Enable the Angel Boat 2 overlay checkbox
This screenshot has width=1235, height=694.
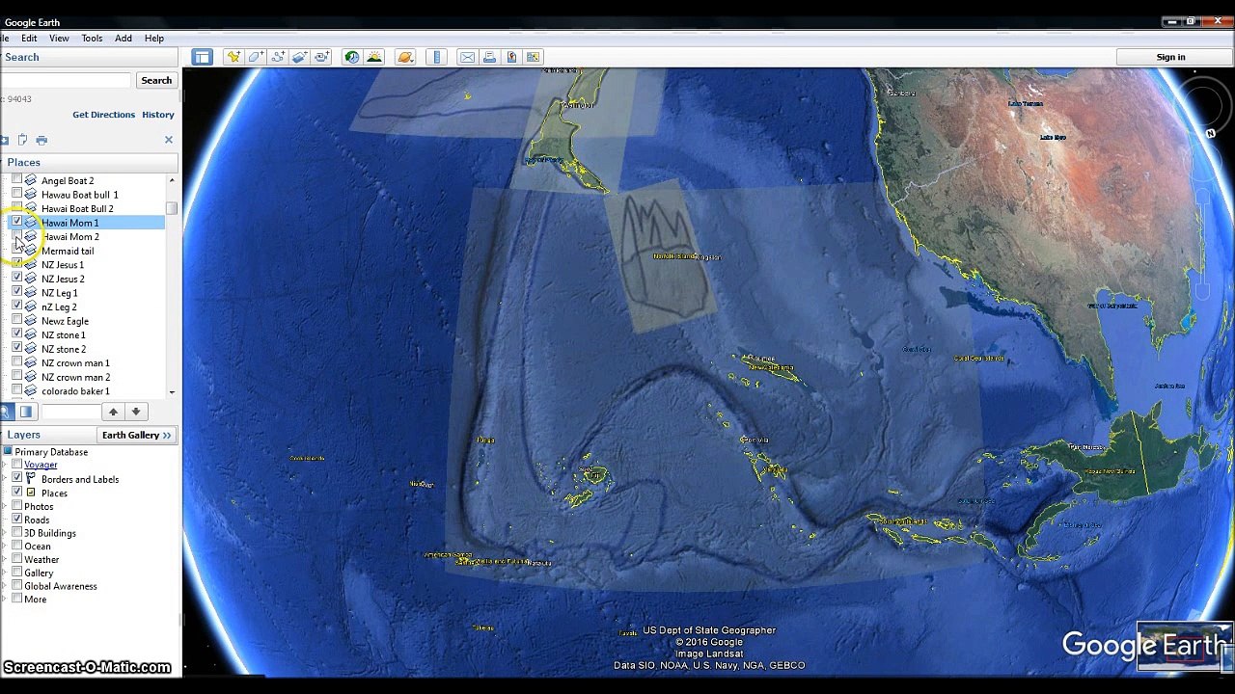point(16,180)
